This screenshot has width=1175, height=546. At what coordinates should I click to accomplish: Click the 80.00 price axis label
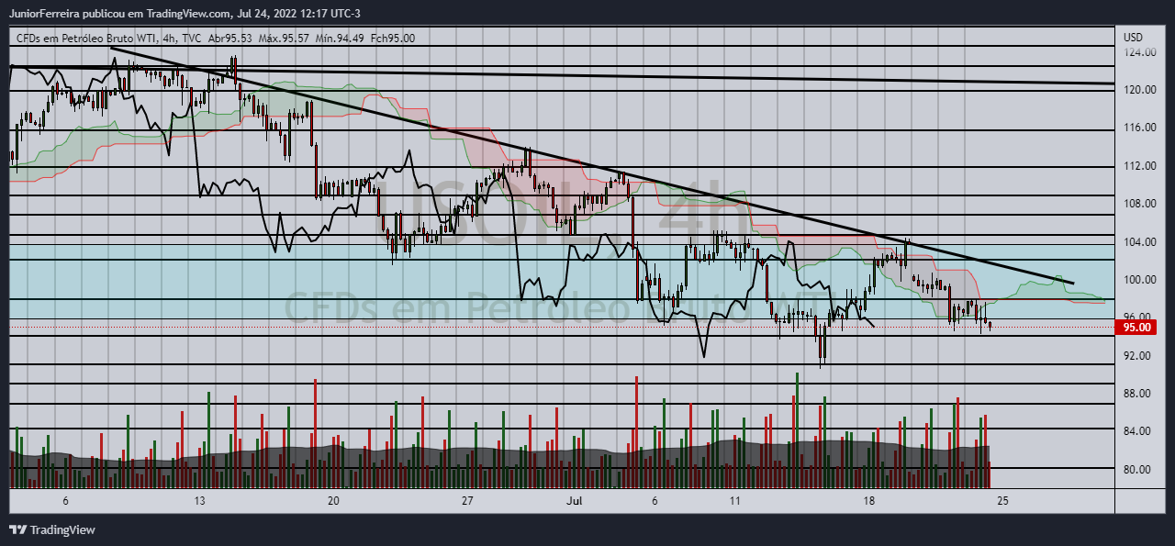[1138, 470]
